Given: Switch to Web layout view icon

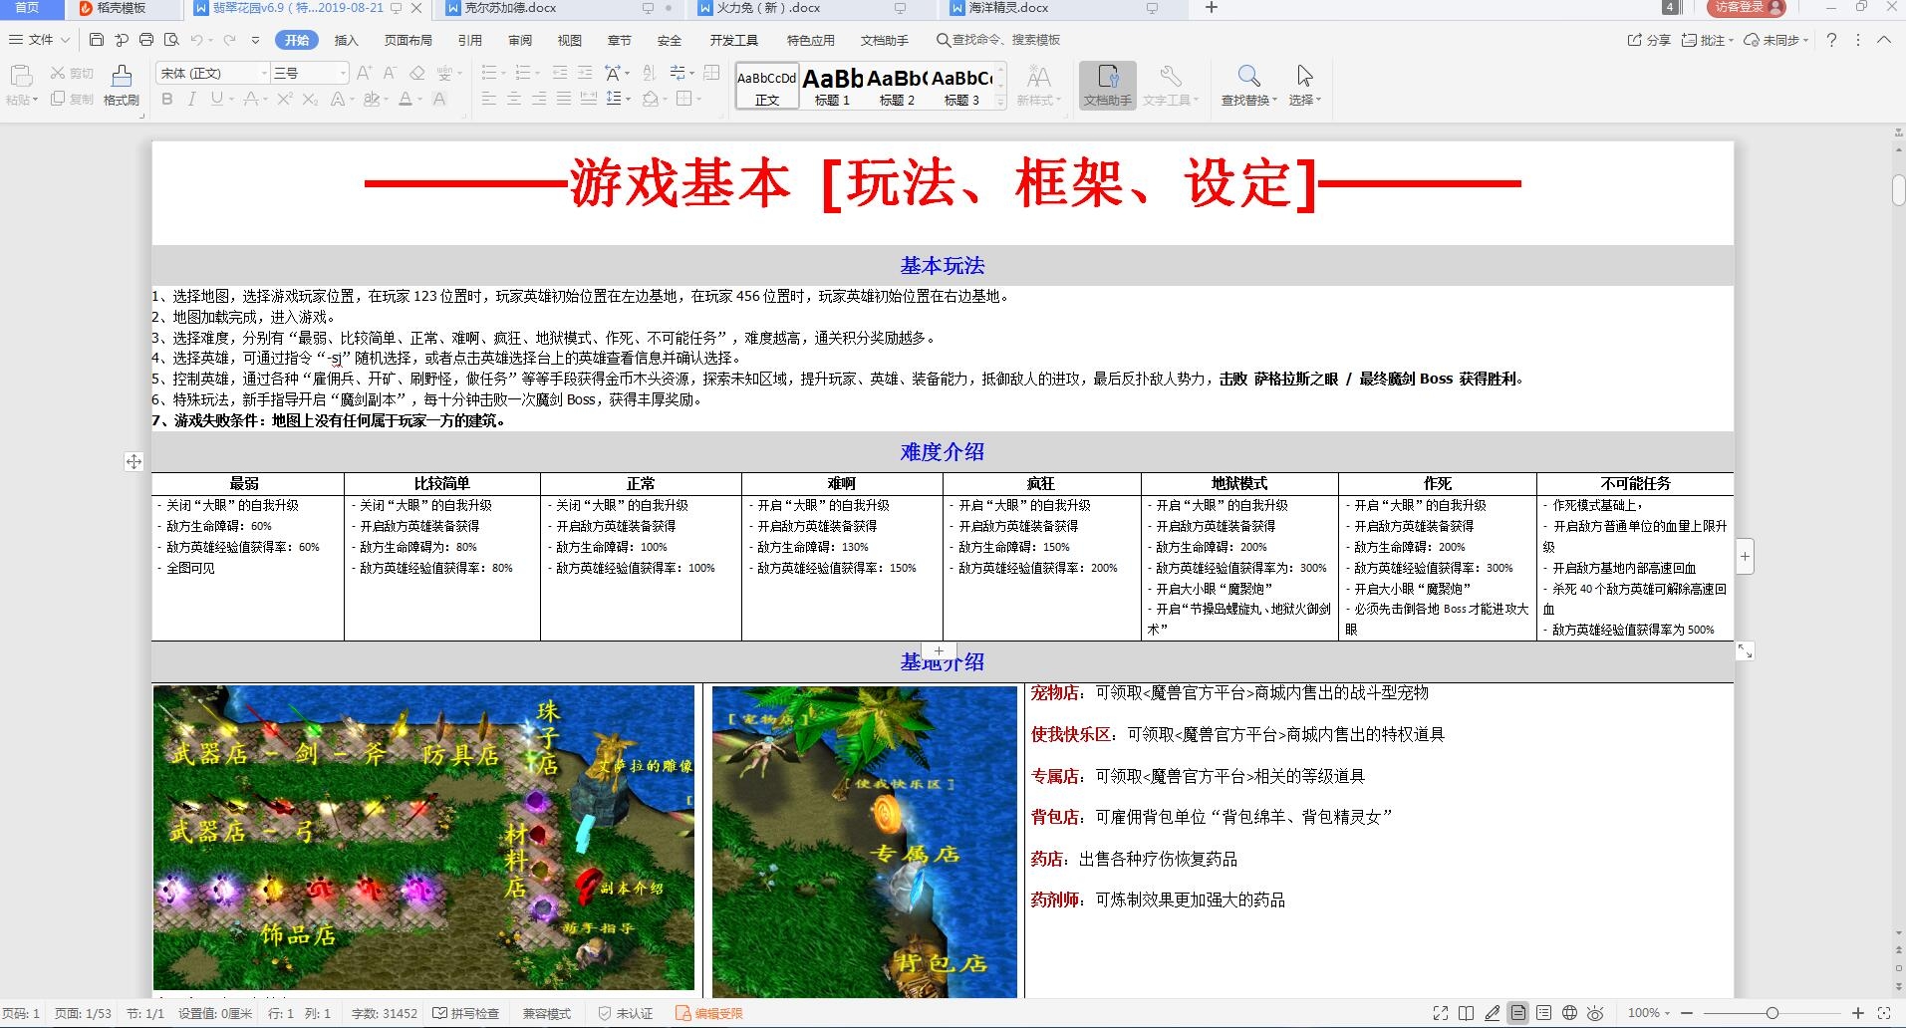Looking at the screenshot, I should click(x=1569, y=1013).
